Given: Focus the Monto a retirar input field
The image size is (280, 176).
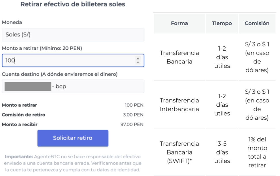Looking at the screenshot, I should [x=73, y=61].
